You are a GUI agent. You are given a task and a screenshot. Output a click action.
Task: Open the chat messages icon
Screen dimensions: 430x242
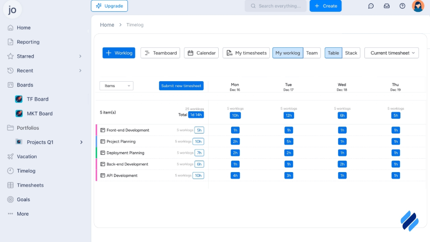(x=371, y=6)
